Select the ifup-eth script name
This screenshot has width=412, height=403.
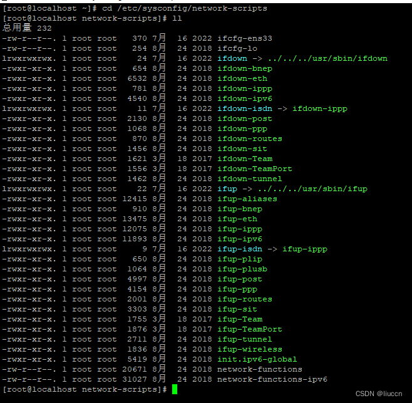click(x=237, y=219)
